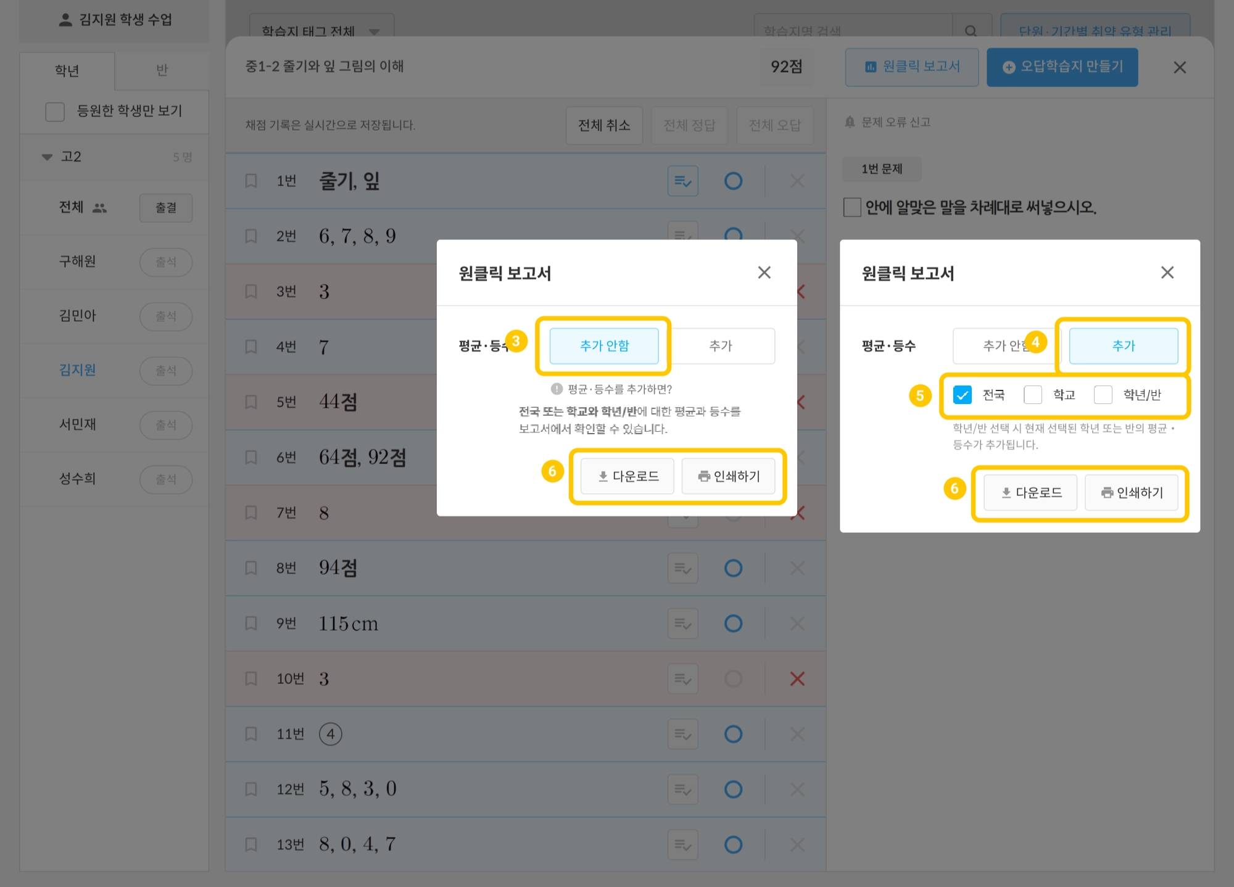Click the bookmark icon on question 1번
1234x887 pixels.
click(251, 181)
